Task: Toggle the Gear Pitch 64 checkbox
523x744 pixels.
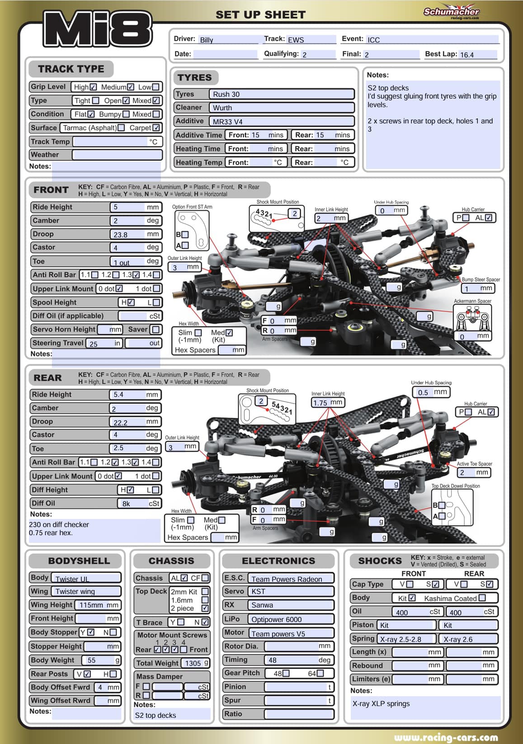Action: coord(320,673)
